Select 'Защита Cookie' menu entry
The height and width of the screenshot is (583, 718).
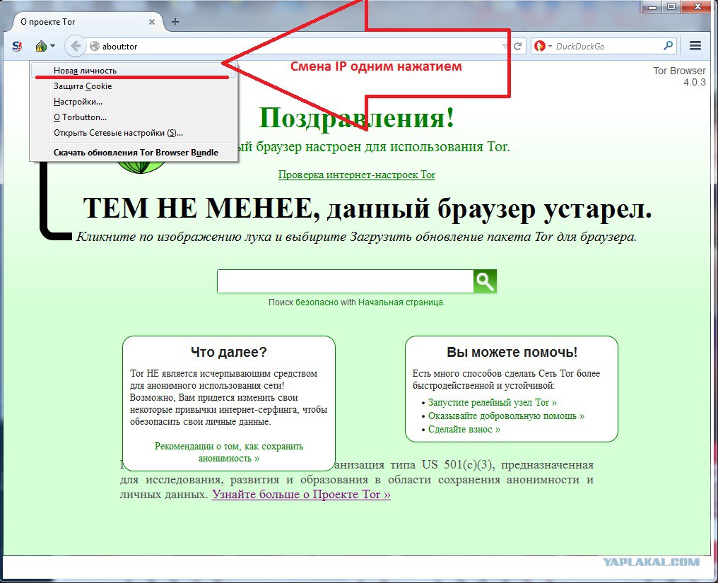coord(134,86)
